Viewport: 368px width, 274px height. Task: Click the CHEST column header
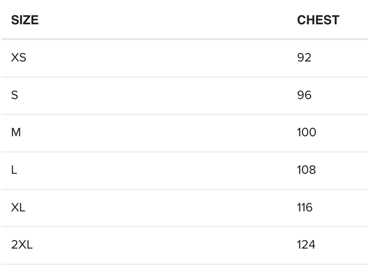click(318, 20)
